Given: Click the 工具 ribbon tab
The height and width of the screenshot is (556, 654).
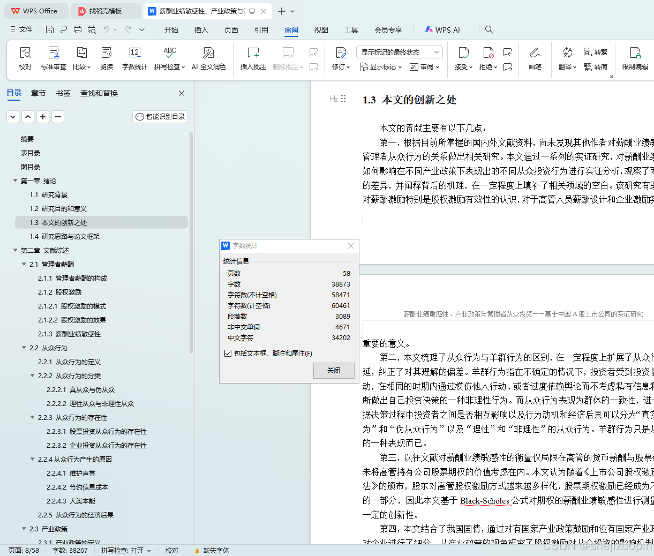Looking at the screenshot, I should (351, 30).
